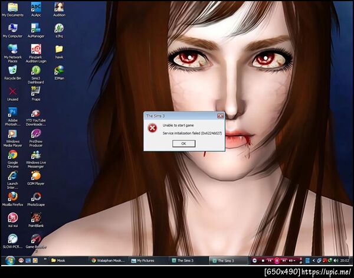Select the xui xui desktop shortcut
Viewport: 354px width, 278px height.
coord(12,220)
